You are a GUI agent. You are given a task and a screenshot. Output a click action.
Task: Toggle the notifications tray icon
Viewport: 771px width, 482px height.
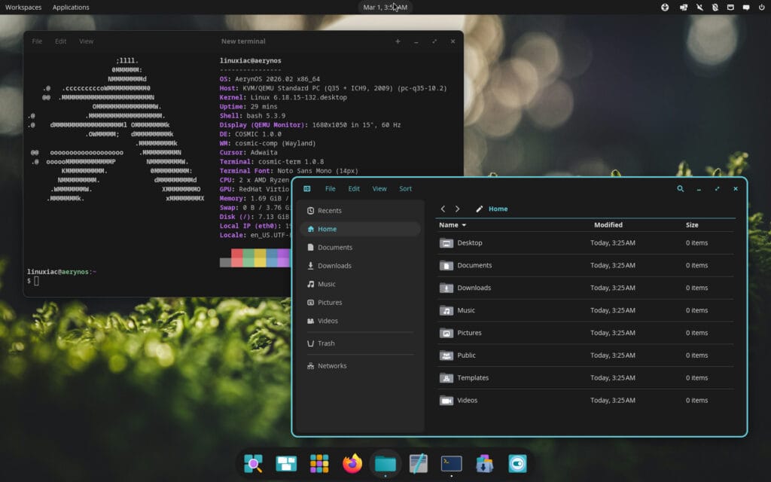pos(745,7)
